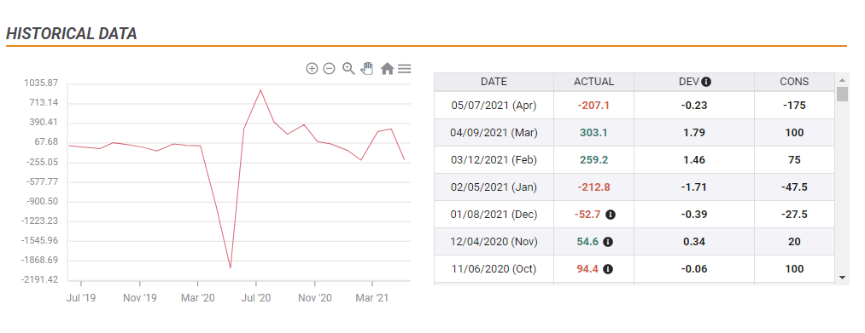The height and width of the screenshot is (333, 865).
Task: Select the magnifier selection zoom tool
Action: (x=348, y=68)
